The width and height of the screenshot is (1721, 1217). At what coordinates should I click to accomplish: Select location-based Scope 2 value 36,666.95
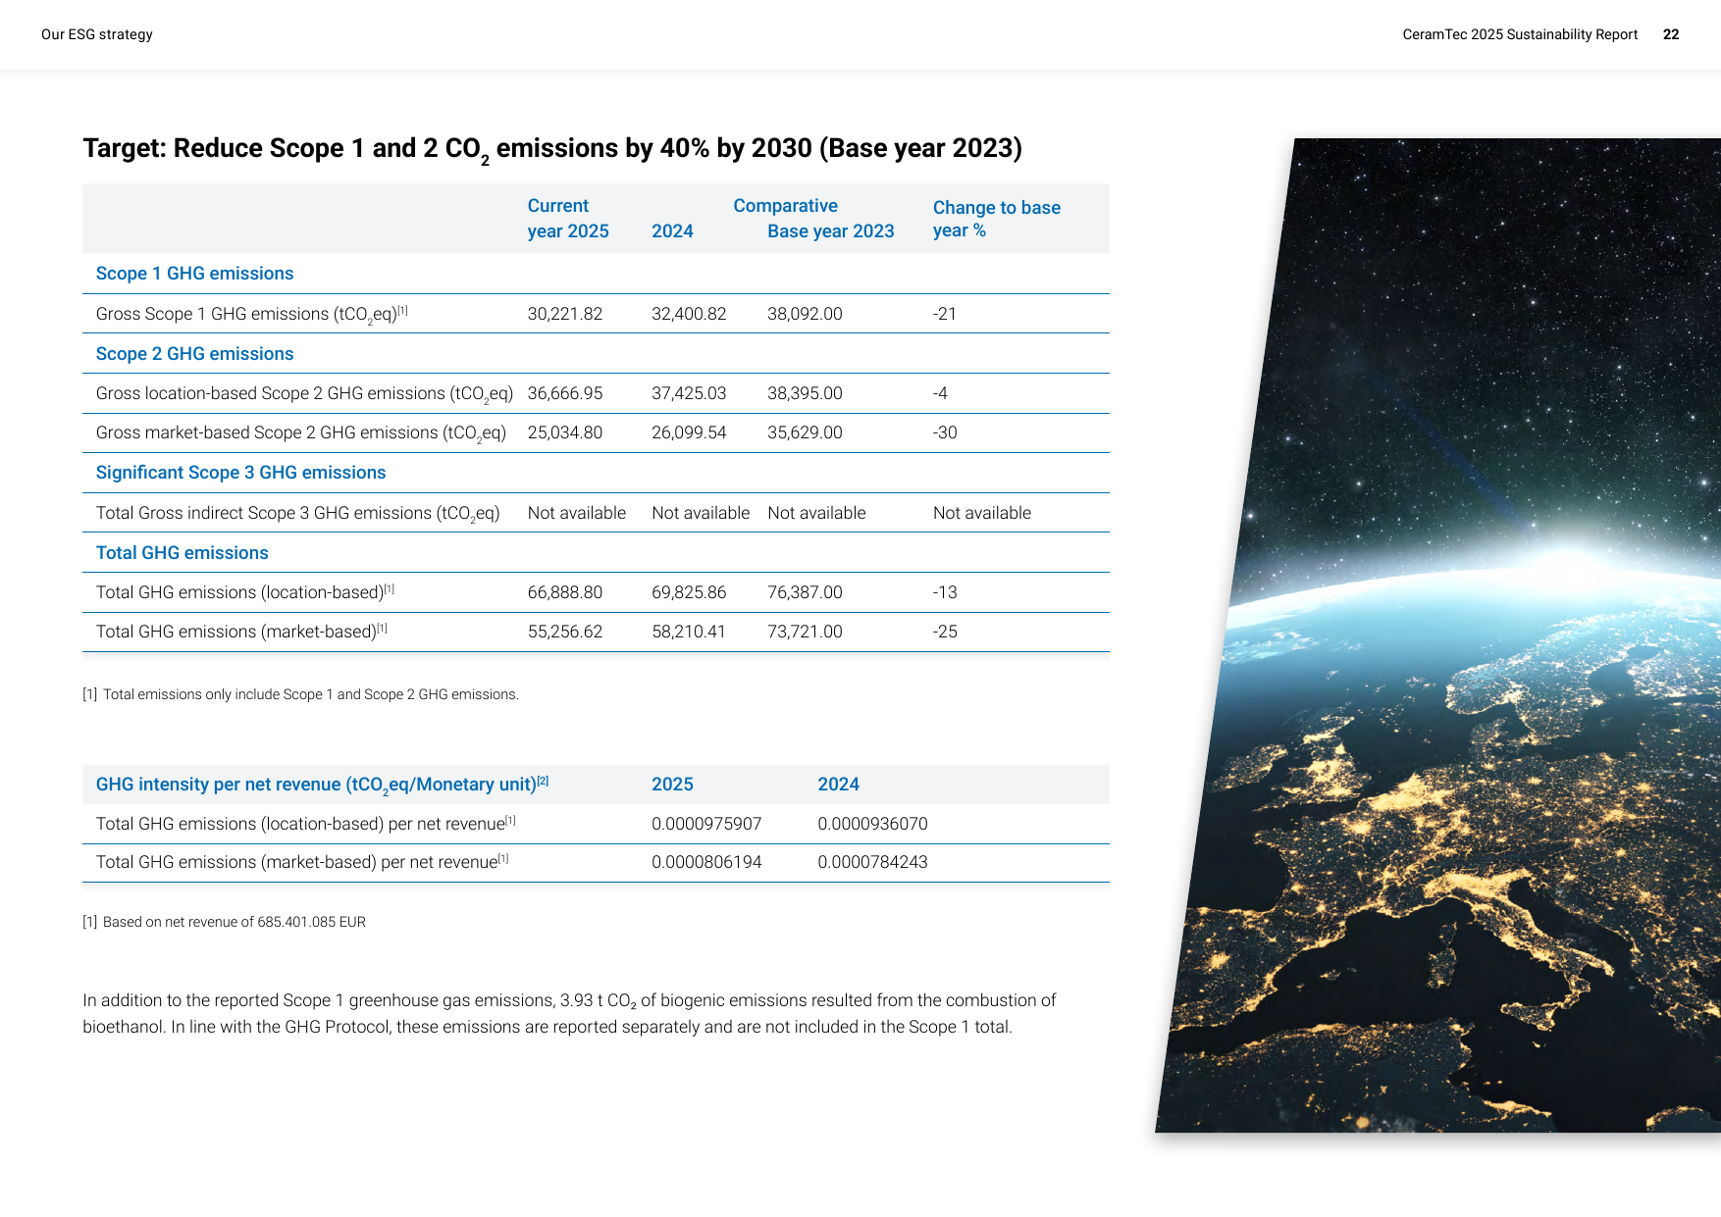click(x=565, y=393)
